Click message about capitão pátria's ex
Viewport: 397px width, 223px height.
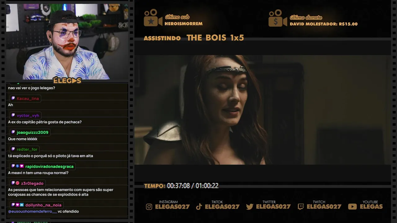pyautogui.click(x=45, y=122)
